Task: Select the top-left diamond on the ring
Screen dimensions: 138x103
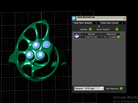Action: tap(36, 45)
